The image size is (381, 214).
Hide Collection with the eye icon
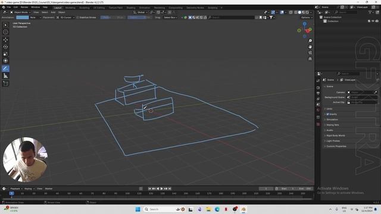[x=373, y=21]
